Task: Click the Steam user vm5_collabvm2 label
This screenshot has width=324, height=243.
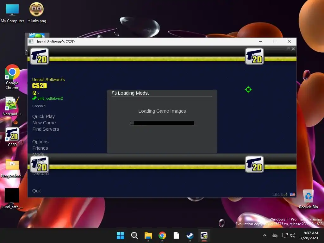Action: pos(50,99)
